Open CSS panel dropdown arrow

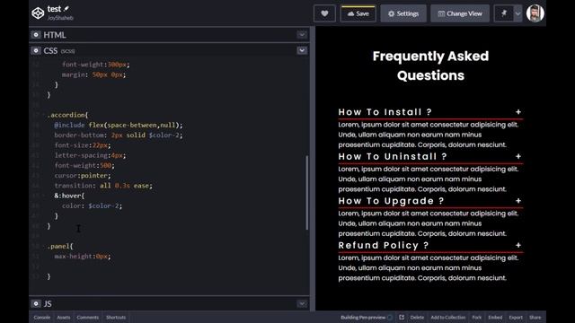click(x=302, y=50)
